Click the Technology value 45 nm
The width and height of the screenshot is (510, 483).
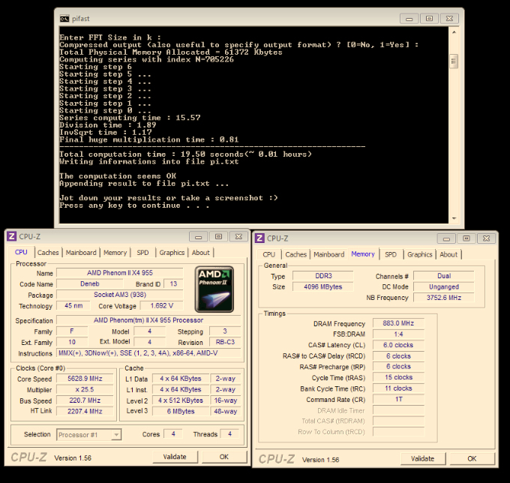click(x=73, y=306)
